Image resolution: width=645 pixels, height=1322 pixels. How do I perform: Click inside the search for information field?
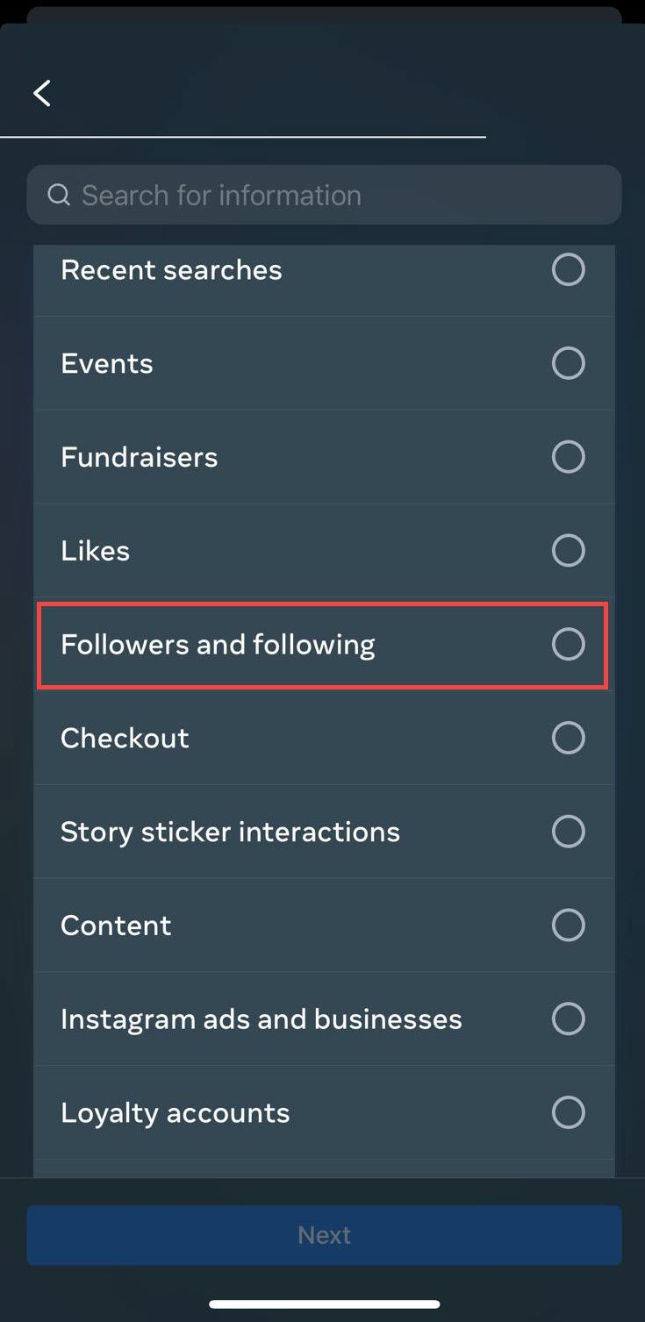coord(263,194)
